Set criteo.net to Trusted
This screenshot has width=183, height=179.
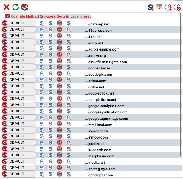[x=51, y=86]
